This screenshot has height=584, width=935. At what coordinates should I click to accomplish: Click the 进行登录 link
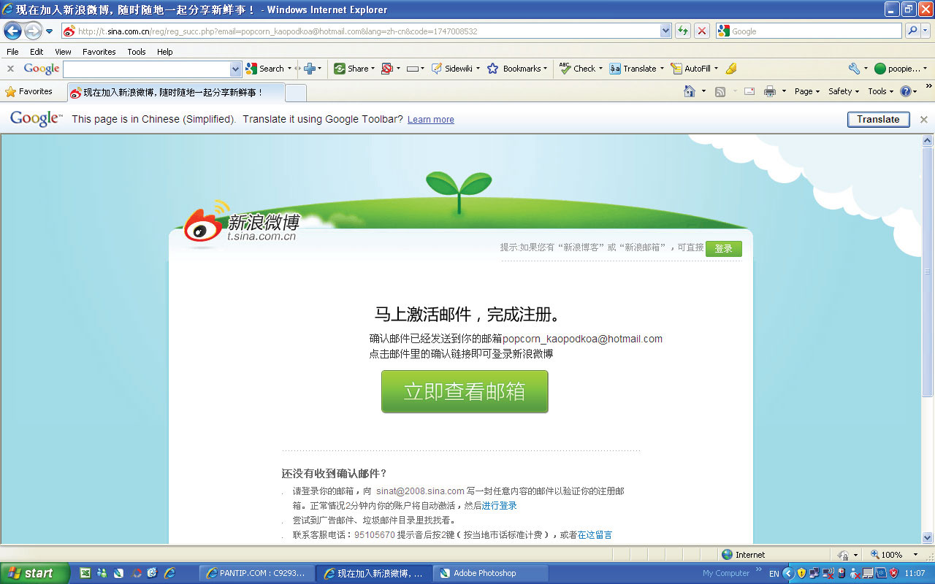500,505
